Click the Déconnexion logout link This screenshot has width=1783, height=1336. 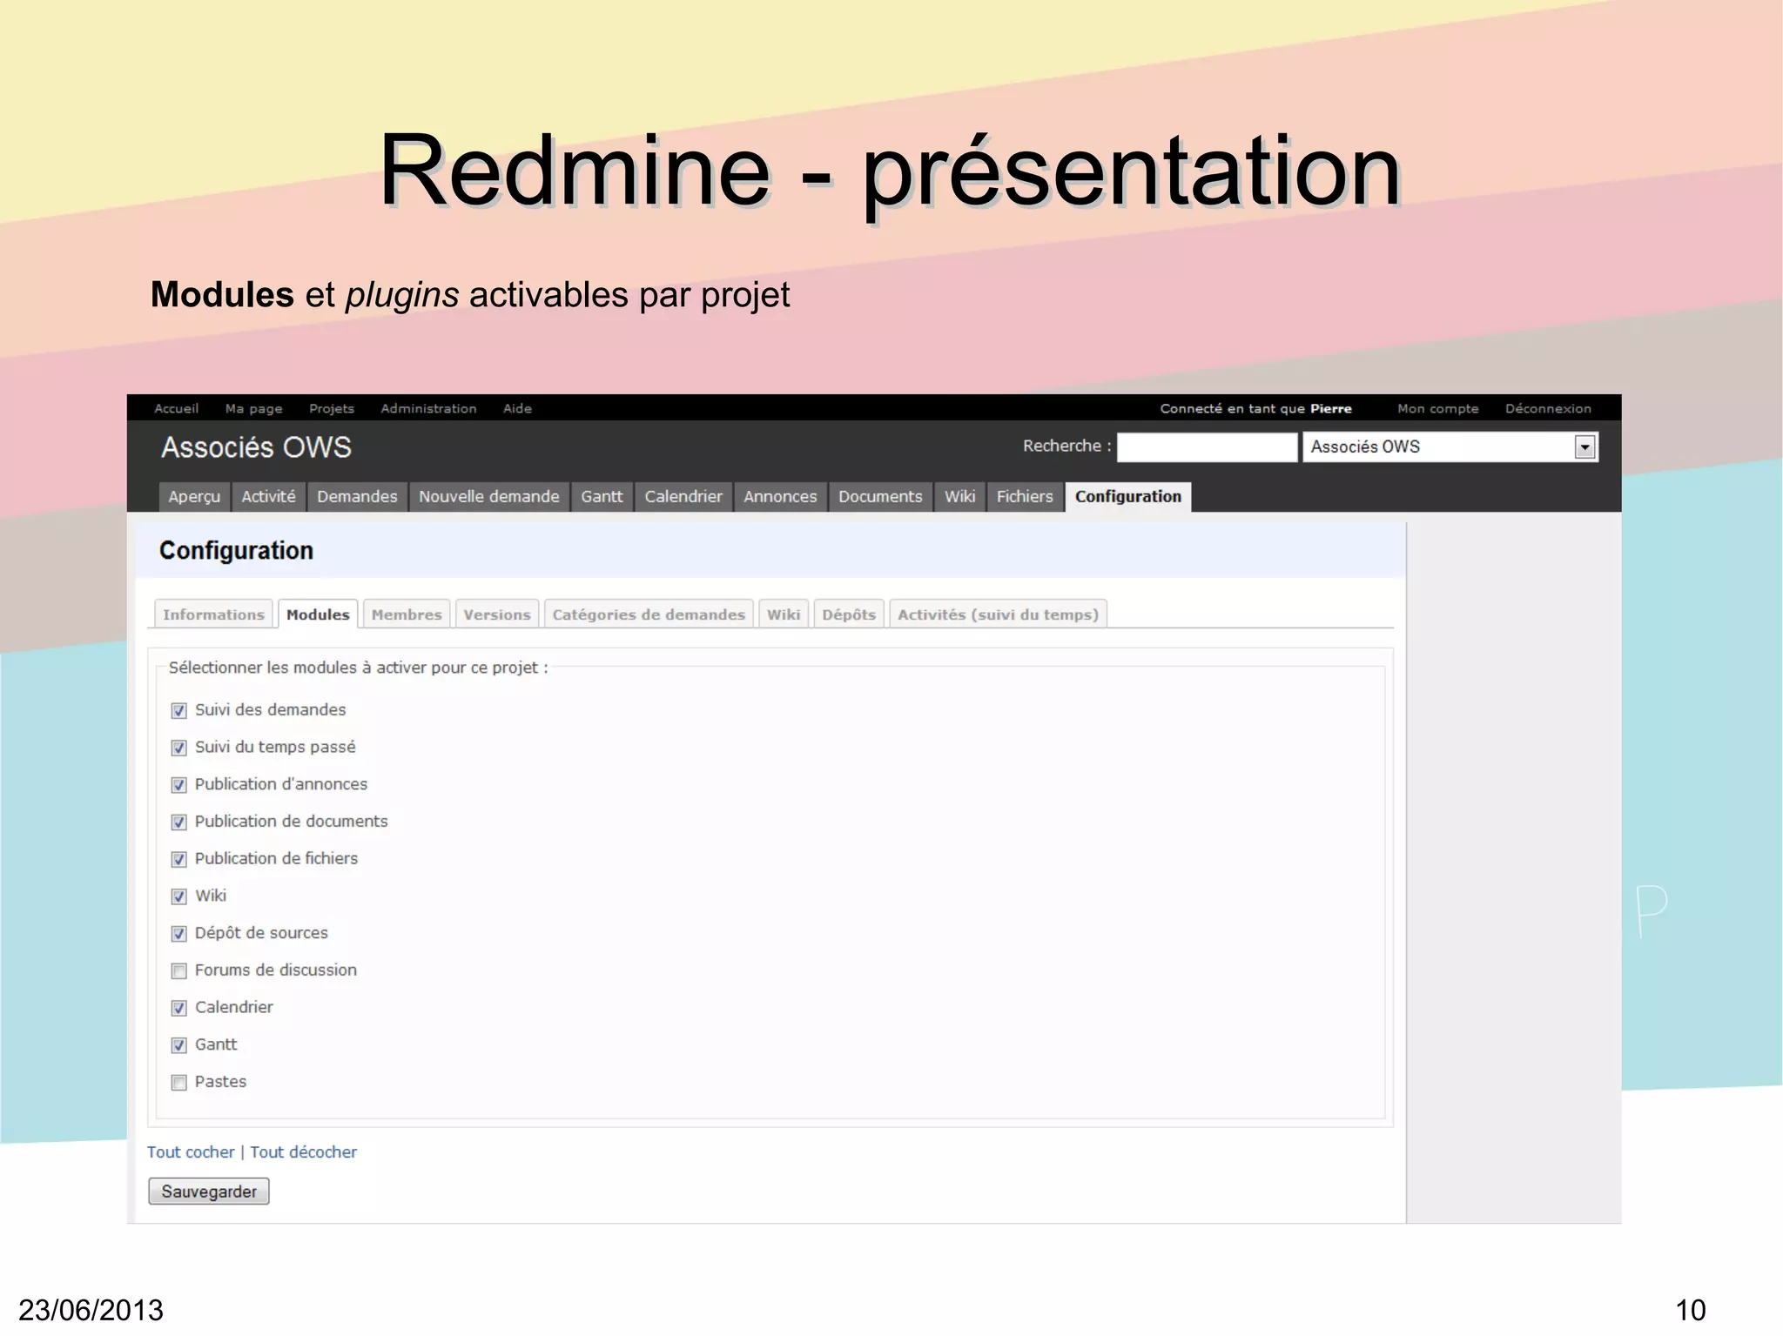1548,408
